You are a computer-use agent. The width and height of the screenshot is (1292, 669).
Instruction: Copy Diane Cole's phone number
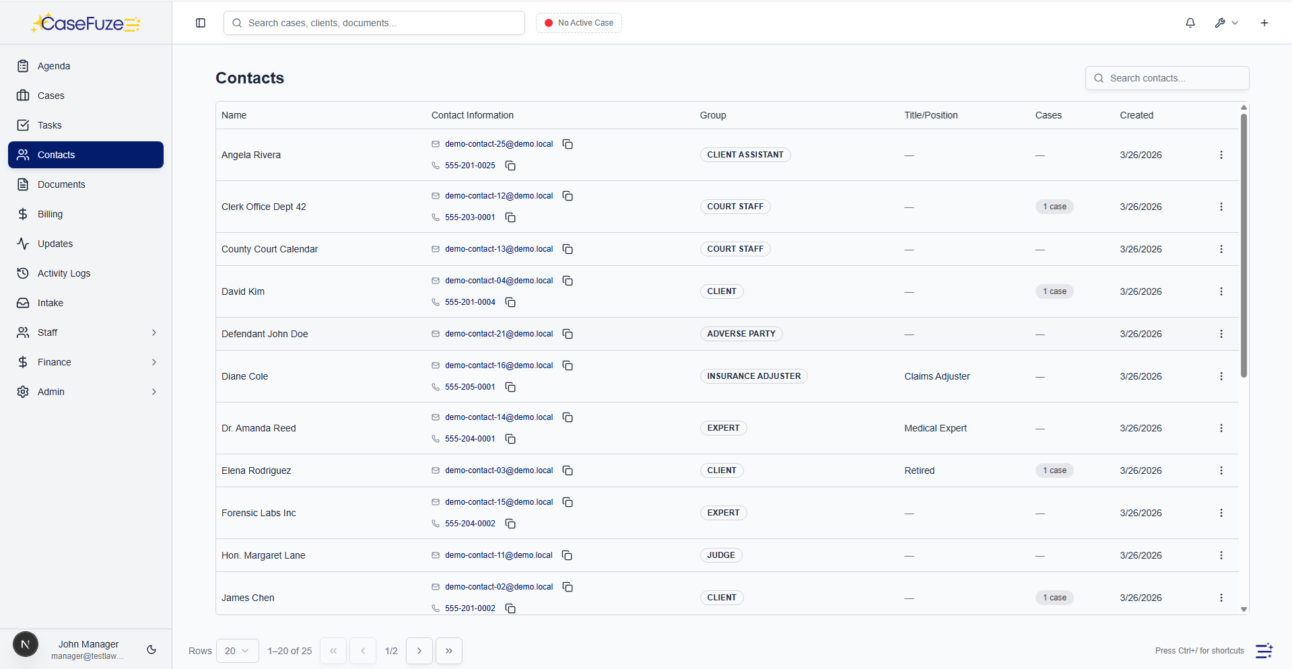point(510,387)
